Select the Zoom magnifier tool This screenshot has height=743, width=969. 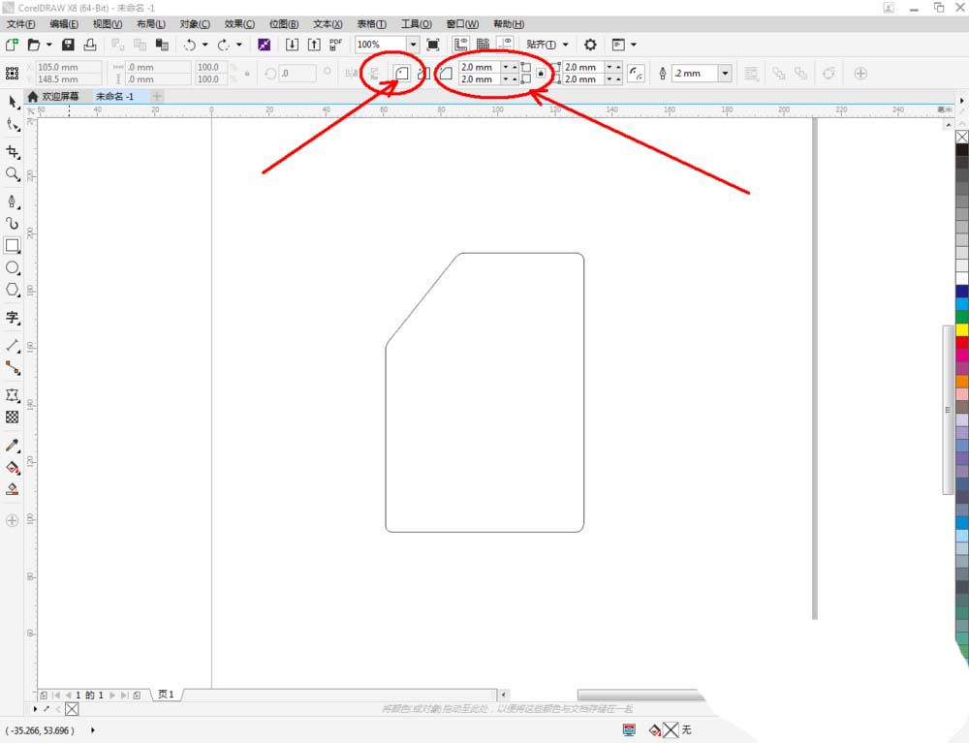[13, 174]
